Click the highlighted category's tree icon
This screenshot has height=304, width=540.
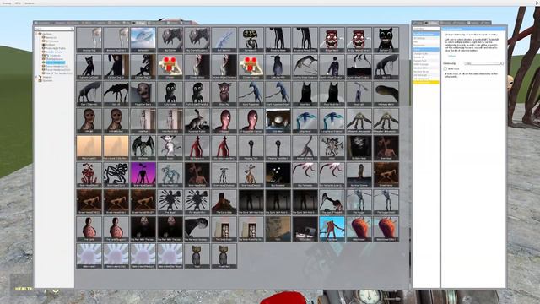pos(44,62)
